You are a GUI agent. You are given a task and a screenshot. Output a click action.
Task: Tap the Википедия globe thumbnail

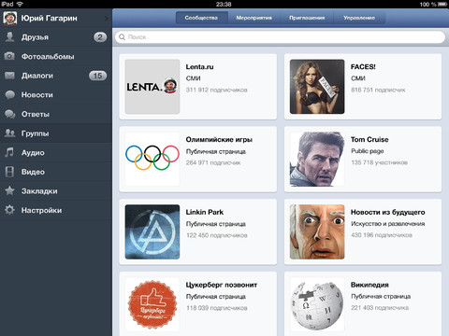pos(317,304)
